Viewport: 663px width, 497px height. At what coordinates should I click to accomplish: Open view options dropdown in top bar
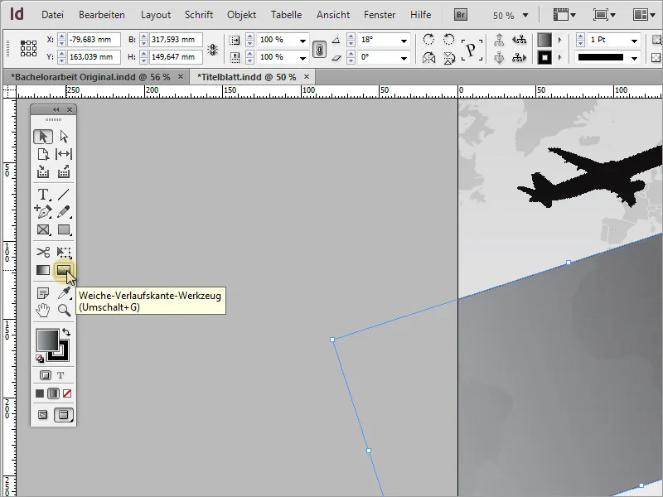coord(565,15)
